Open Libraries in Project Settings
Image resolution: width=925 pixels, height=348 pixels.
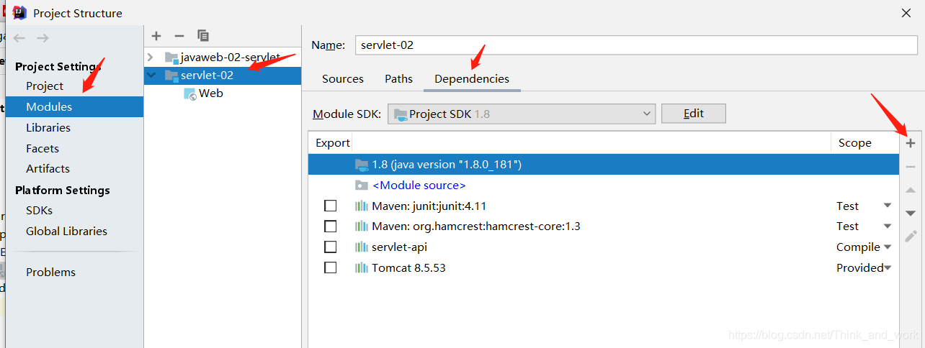[48, 127]
